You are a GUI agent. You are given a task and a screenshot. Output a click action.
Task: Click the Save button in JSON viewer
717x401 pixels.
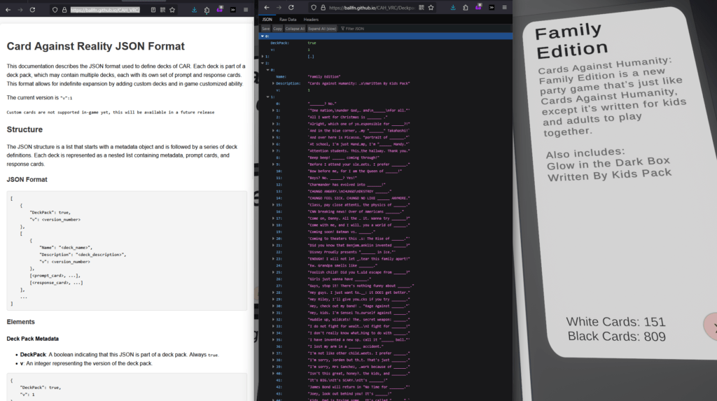pos(265,29)
